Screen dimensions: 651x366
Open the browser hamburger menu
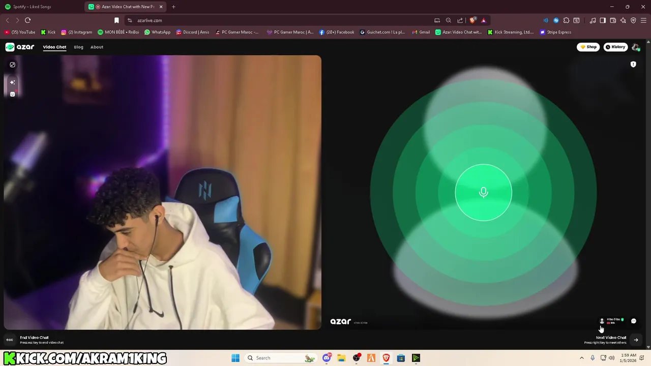point(644,20)
